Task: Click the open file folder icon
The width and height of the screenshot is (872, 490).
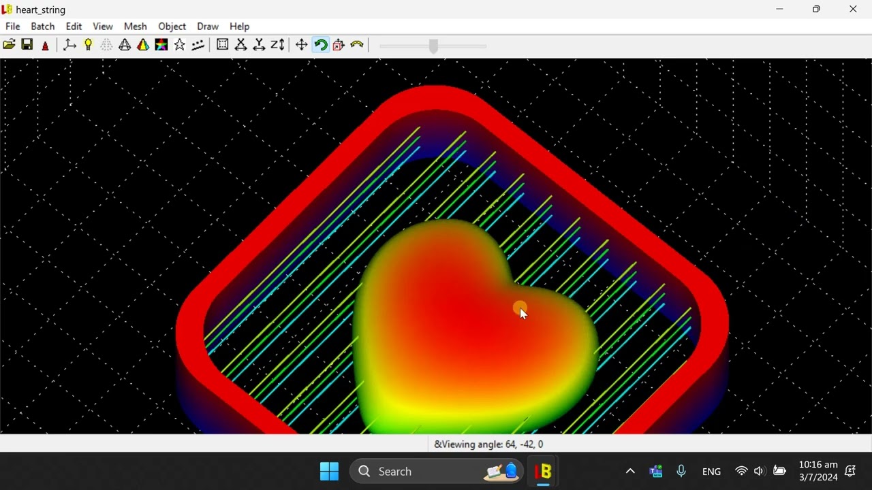Action: pyautogui.click(x=9, y=45)
